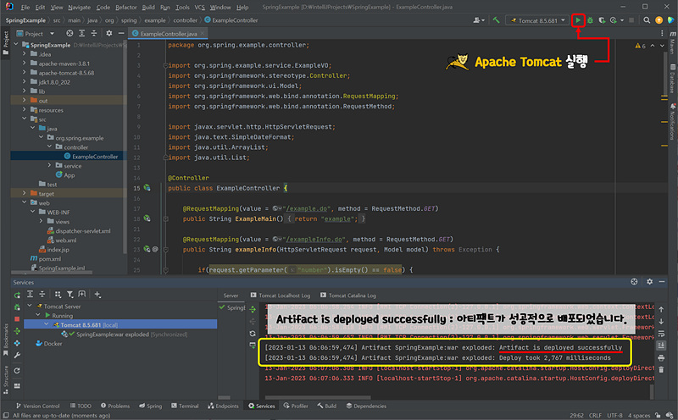This screenshot has height=420, width=678.
Task: Expand the .idea folder
Action: point(25,54)
